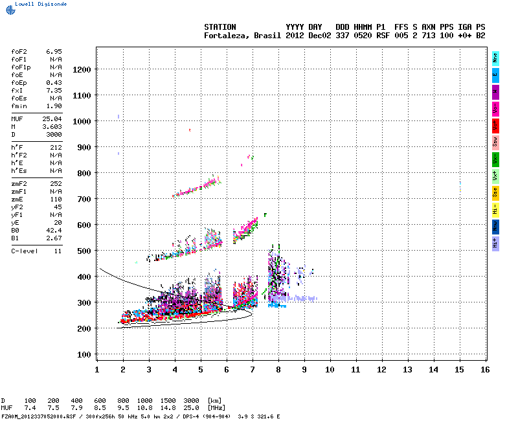Viewport: 518px width, 421px height.
Task: Click the h'F value 212
Action: [x=56, y=148]
